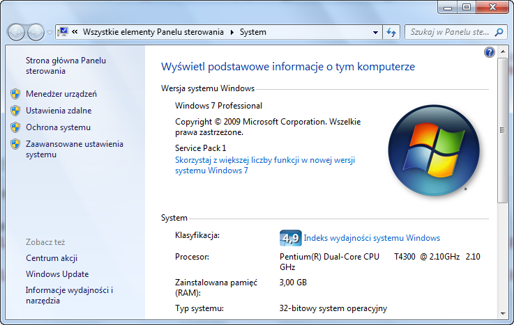
Task: Click the page heading Wyświetl podstawowe informacje
Action: pos(288,66)
